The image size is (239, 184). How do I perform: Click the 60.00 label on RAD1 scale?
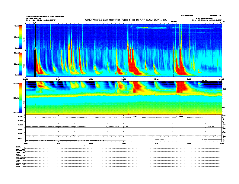click(16, 53)
